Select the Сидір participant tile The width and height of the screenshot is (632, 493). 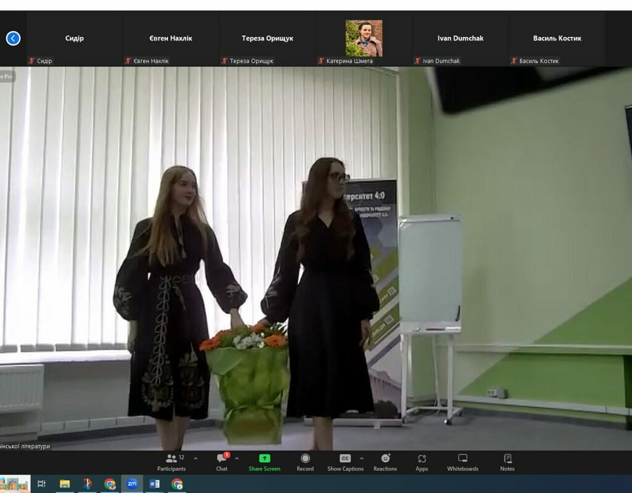tap(74, 38)
